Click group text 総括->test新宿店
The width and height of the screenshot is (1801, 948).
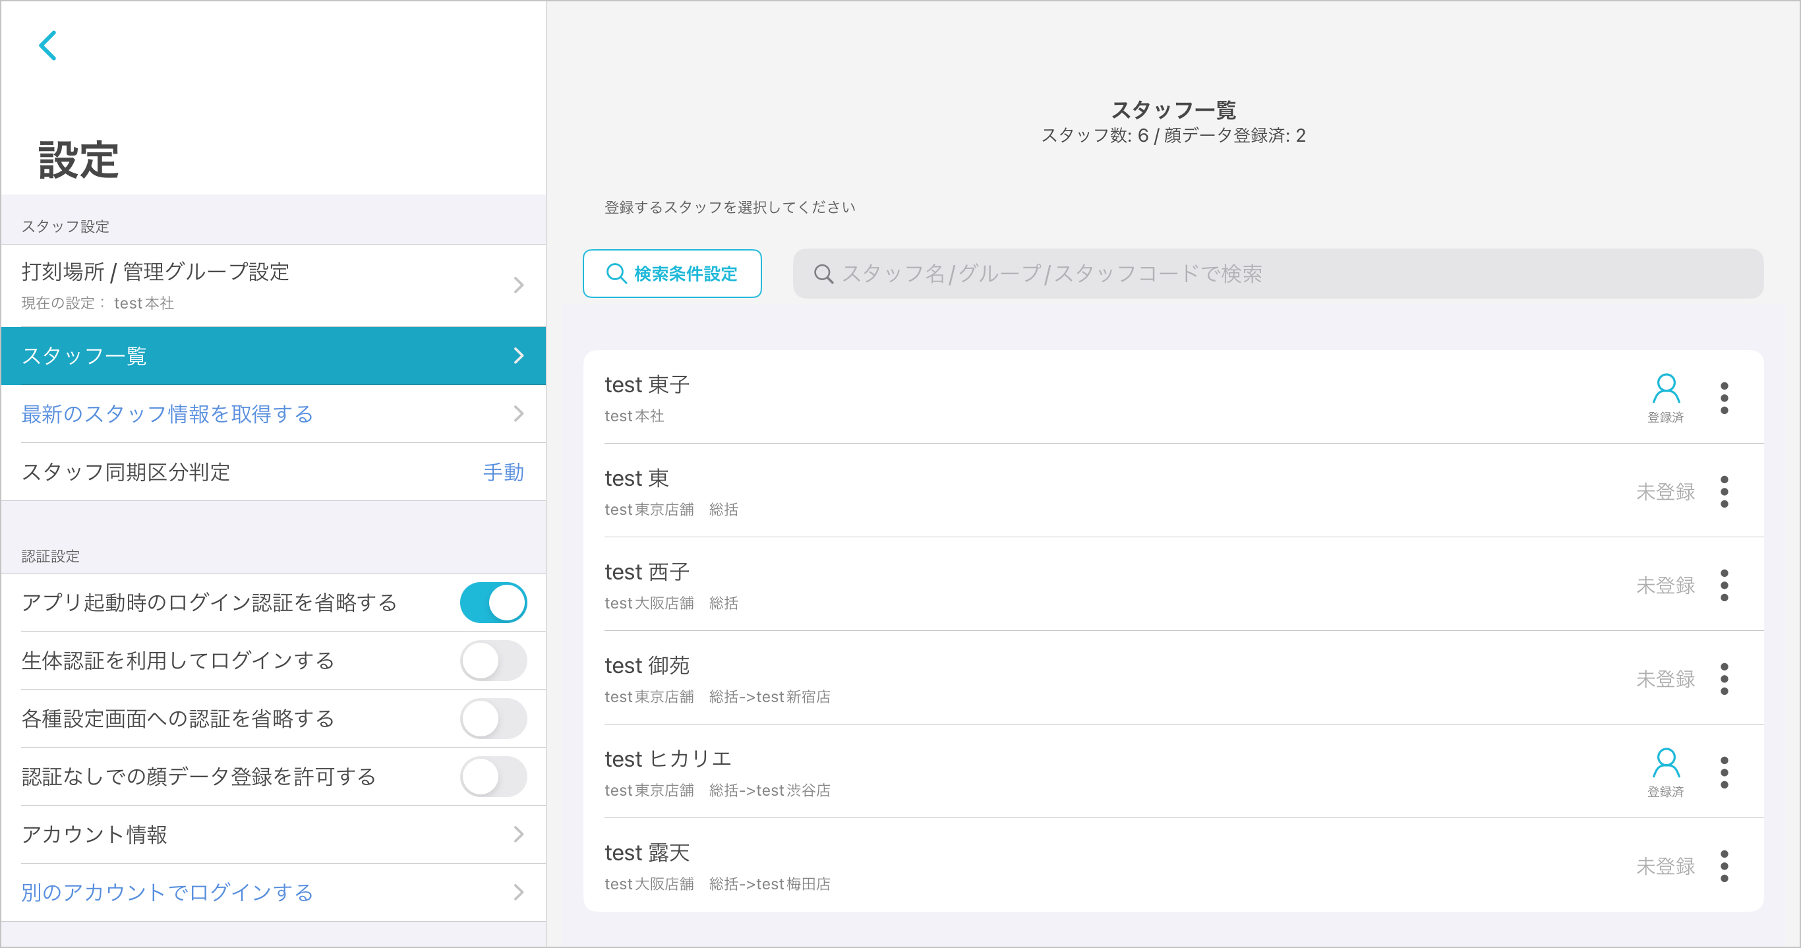pos(770,696)
